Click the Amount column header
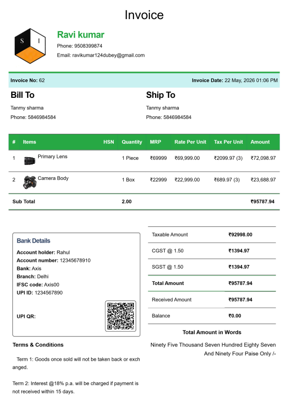The width and height of the screenshot is (289, 413). pos(260,142)
